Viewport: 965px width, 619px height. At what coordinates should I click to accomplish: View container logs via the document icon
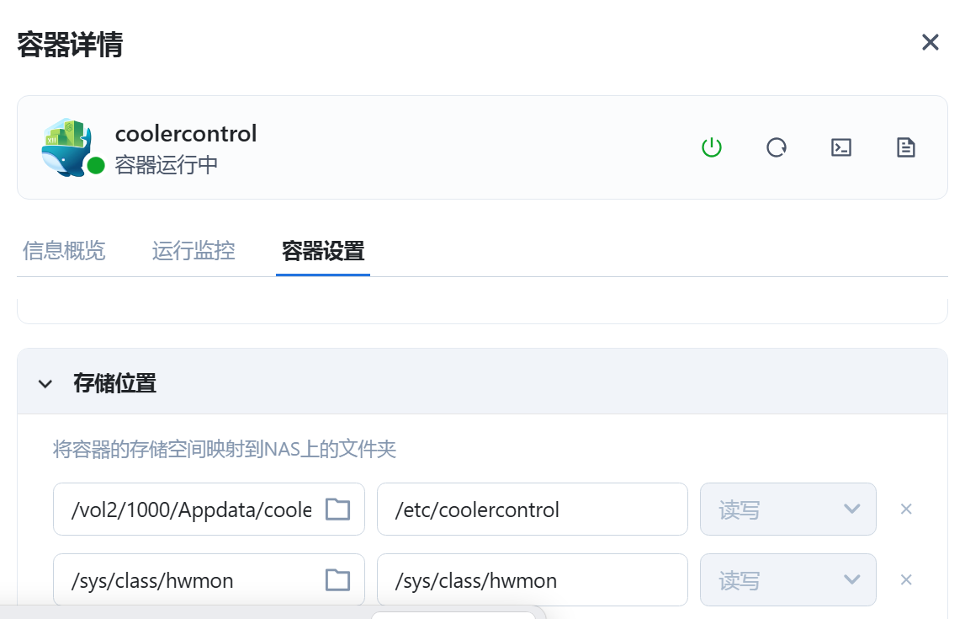pos(905,147)
